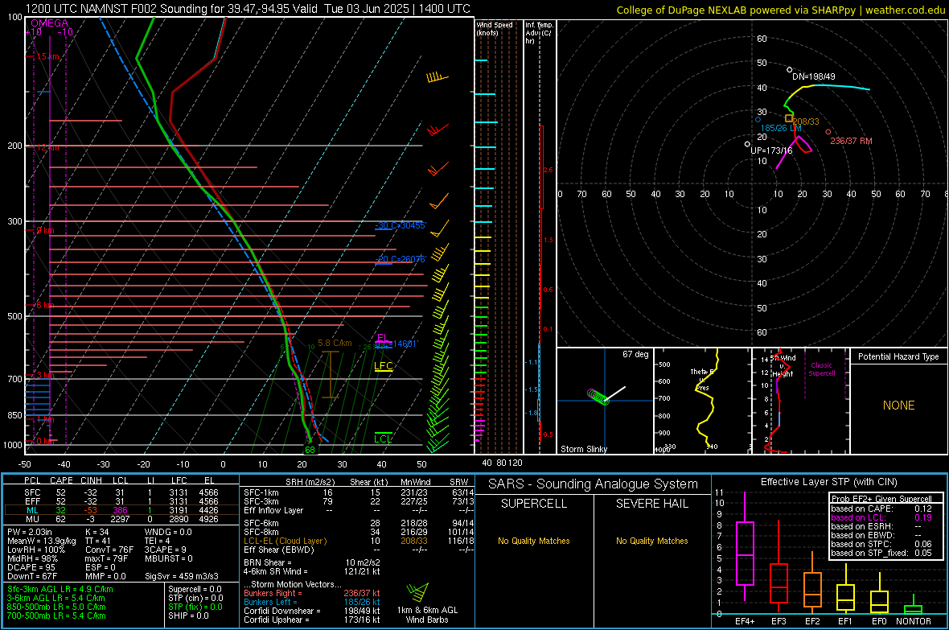Screen dimensions: 949x630
Task: Click the sounding title with valid time
Action: click(248, 9)
